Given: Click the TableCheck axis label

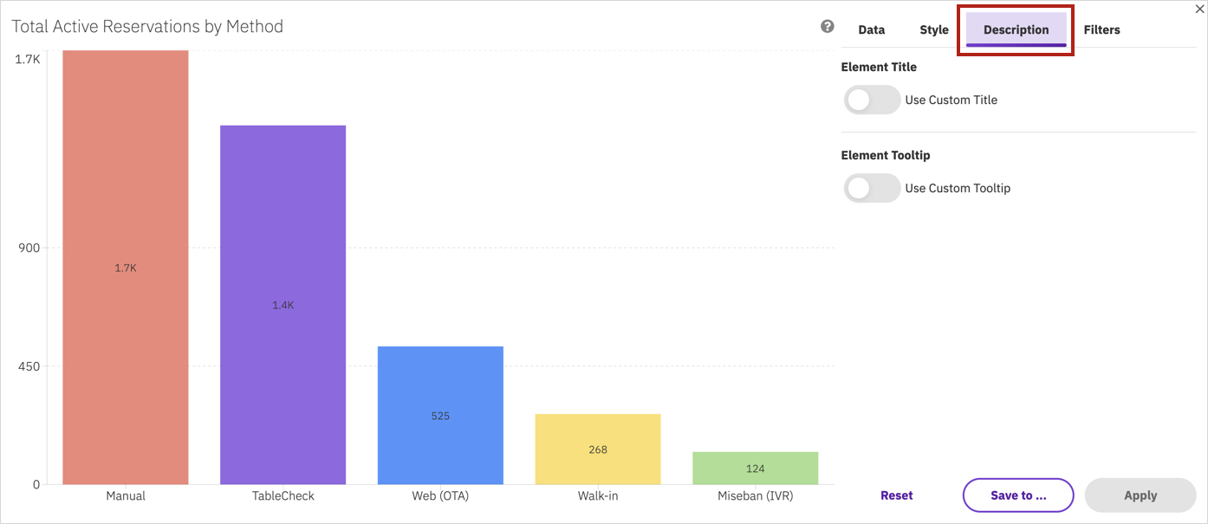Looking at the screenshot, I should tap(283, 496).
